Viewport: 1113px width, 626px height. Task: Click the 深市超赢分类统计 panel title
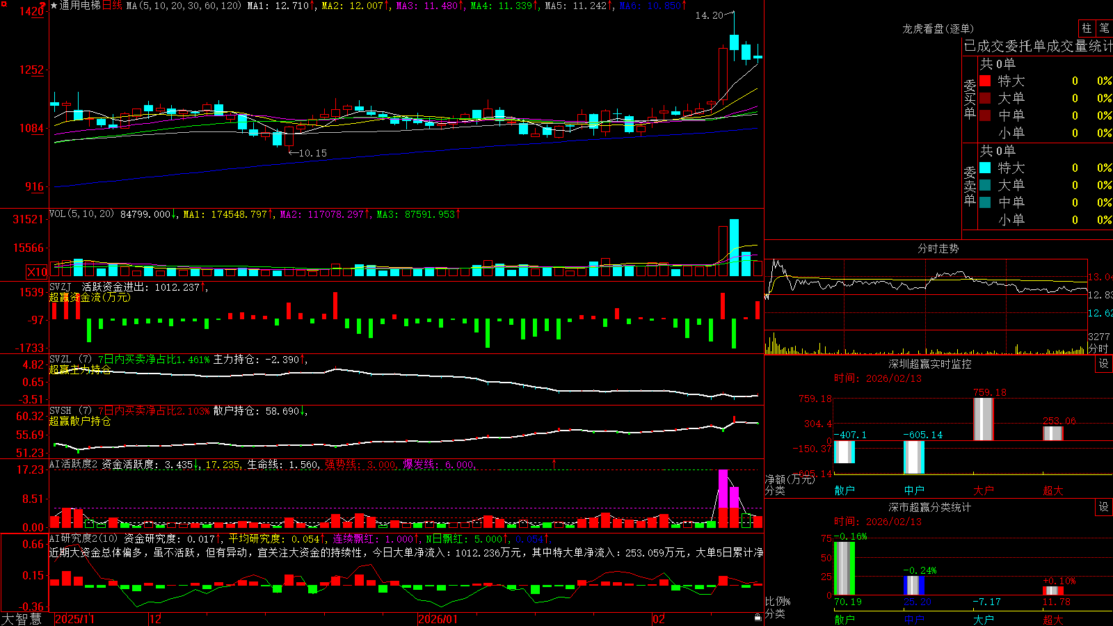tap(929, 507)
